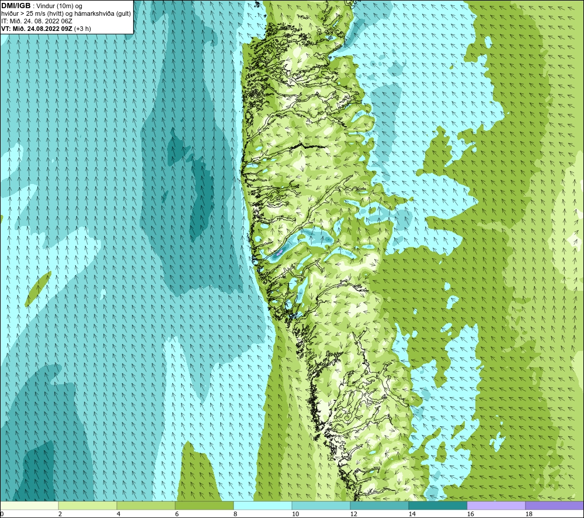Click the legend tick label '8'
584x518 pixels.
pyautogui.click(x=235, y=514)
